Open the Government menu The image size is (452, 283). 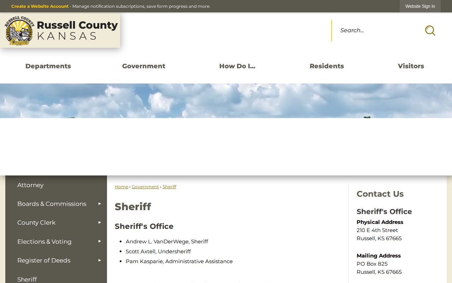click(144, 66)
